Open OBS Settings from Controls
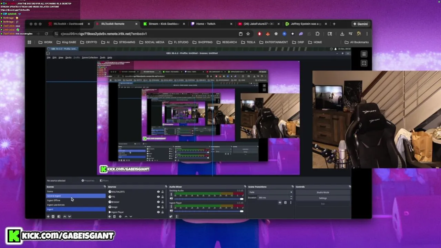 (323, 198)
